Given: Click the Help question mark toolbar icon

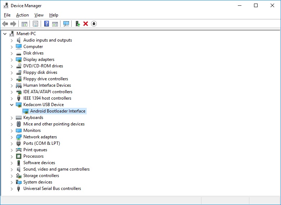Looking at the screenshot, I should 46,24.
